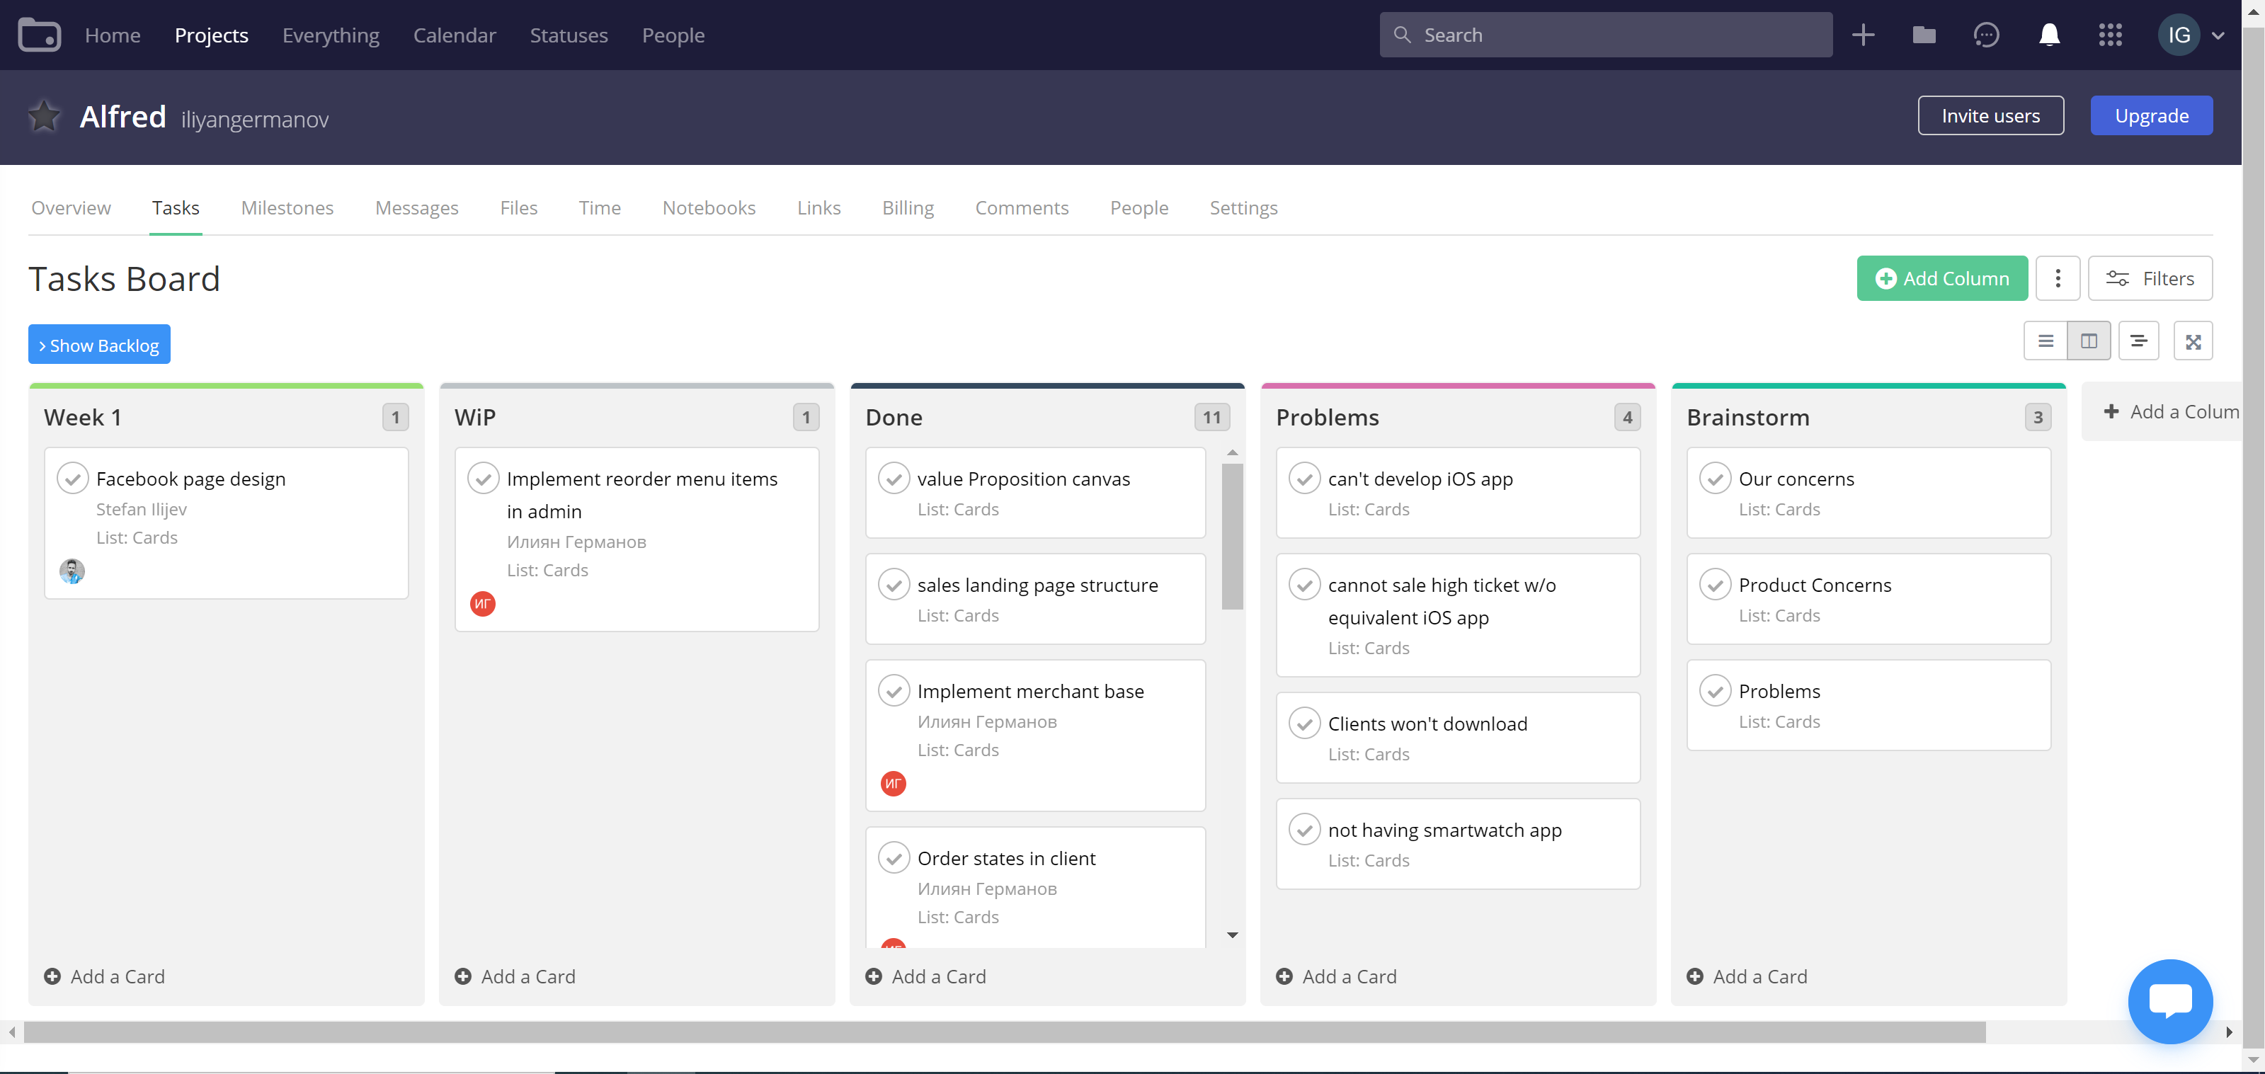This screenshot has width=2265, height=1074.
Task: Open the apps grid icon
Action: 2110,35
